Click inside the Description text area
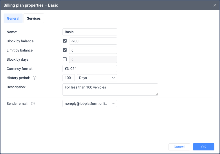Viewport: 220px width, 154px height. (110, 89)
